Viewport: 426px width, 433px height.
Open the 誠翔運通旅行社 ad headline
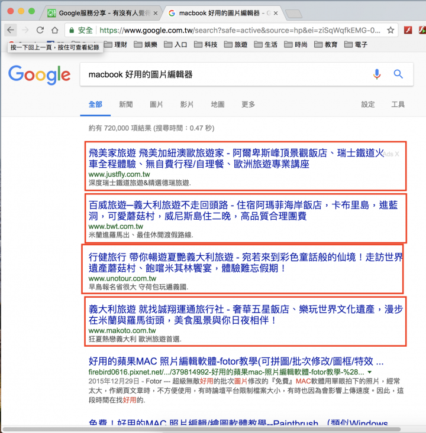click(246, 314)
